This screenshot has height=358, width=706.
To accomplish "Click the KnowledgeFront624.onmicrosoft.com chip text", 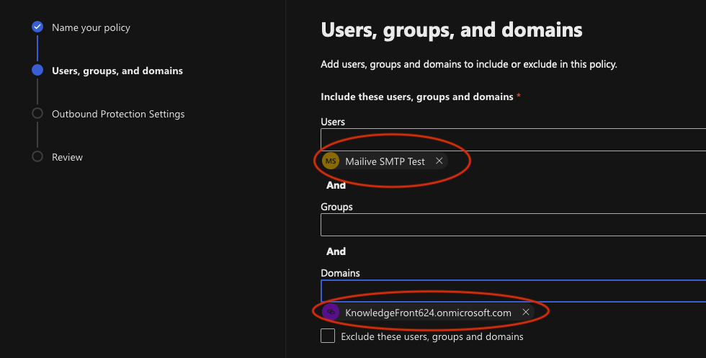I will pos(428,313).
